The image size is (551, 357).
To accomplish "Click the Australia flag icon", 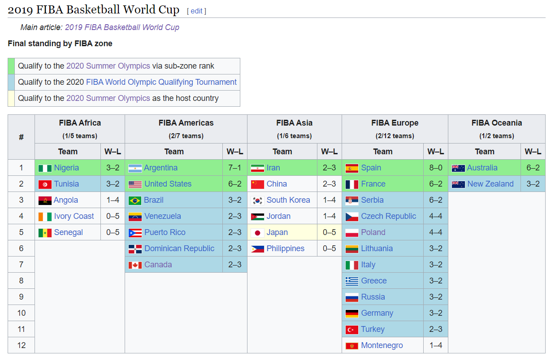I will [x=458, y=168].
